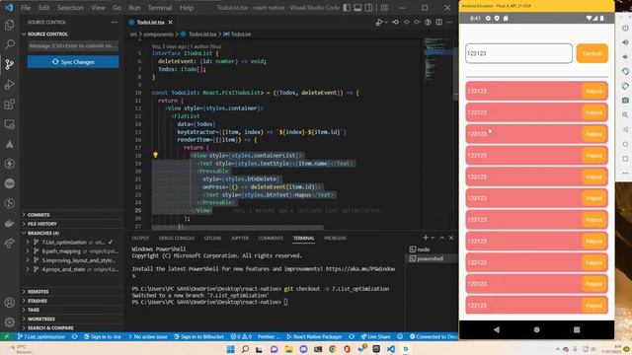Click the emulator power button
The image size is (632, 355).
[625, 28]
